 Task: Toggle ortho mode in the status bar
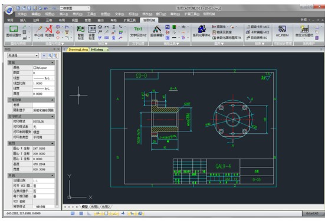pyautogui.click(x=89, y=213)
